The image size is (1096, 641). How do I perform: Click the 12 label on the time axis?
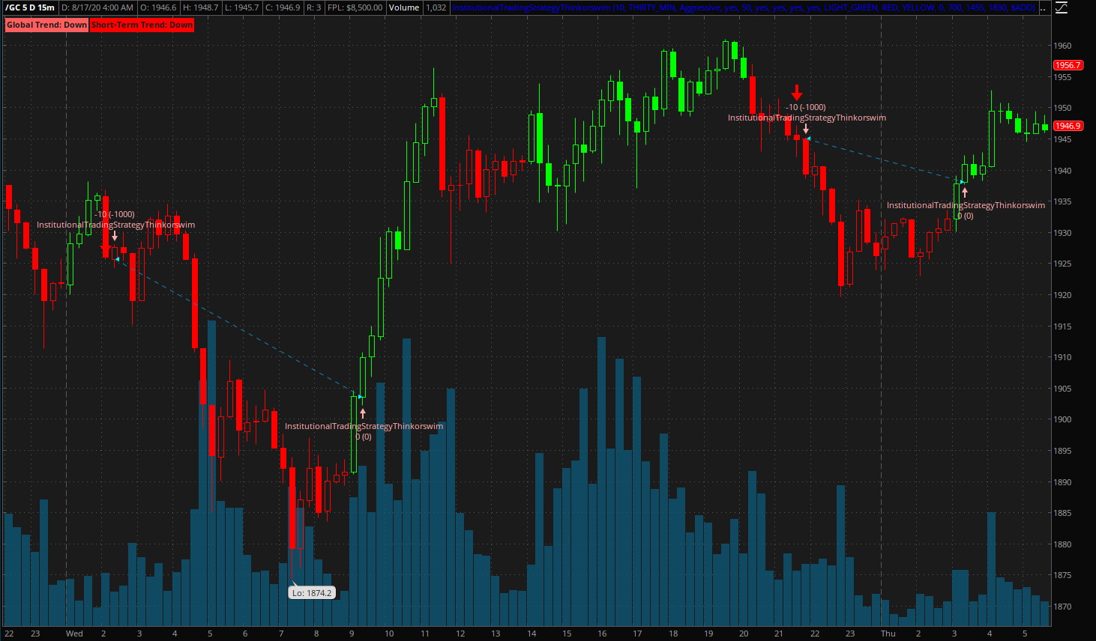(460, 634)
